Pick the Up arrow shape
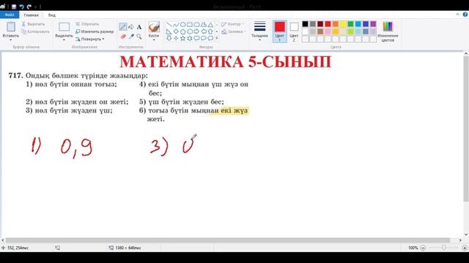This screenshot has width=469, height=263. (210, 31)
